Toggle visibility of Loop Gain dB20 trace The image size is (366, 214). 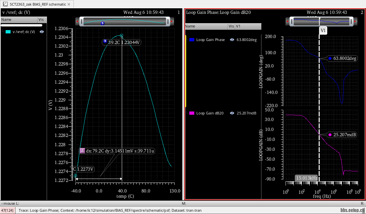click(x=232, y=113)
